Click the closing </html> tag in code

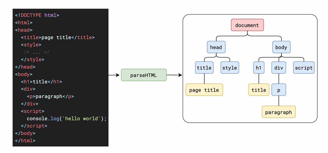25,141
